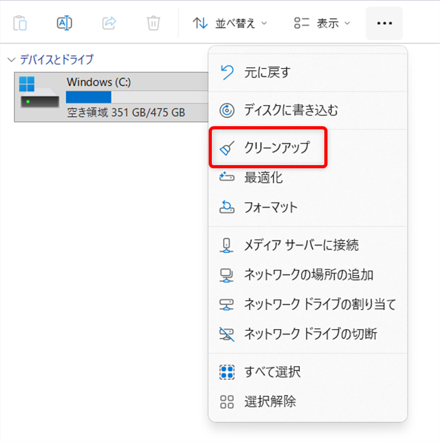Viewport: 440px width, 442px height.
Task: Choose 元に戻す from the menu
Action: pyautogui.click(x=308, y=72)
